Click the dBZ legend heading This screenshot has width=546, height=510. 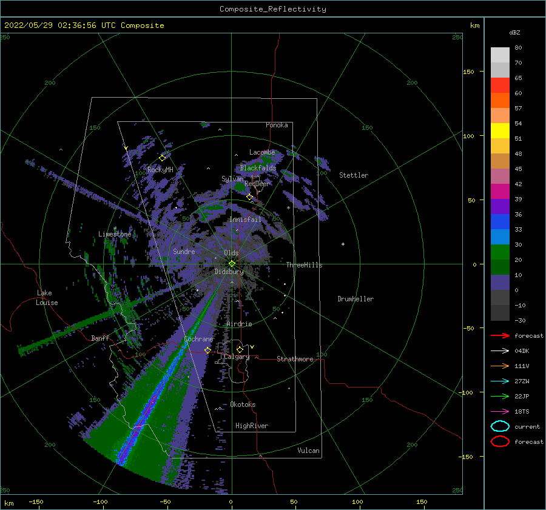click(514, 32)
